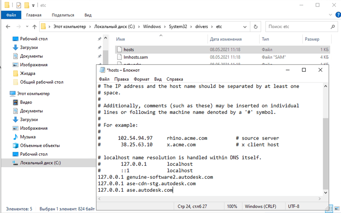Open recent locations dropdown arrow
The image size is (341, 213).
coord(27,27)
